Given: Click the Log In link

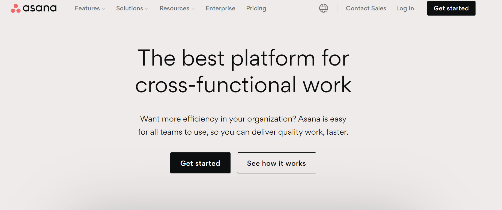Looking at the screenshot, I should (405, 8).
